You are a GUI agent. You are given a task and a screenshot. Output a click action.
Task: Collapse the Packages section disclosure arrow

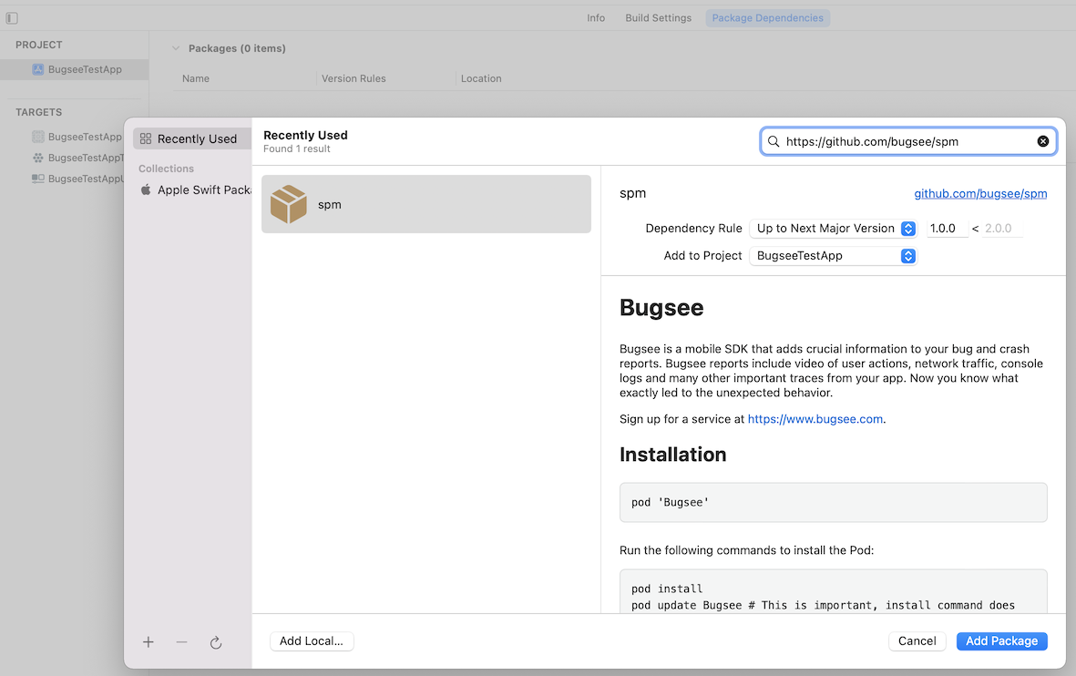coord(175,47)
